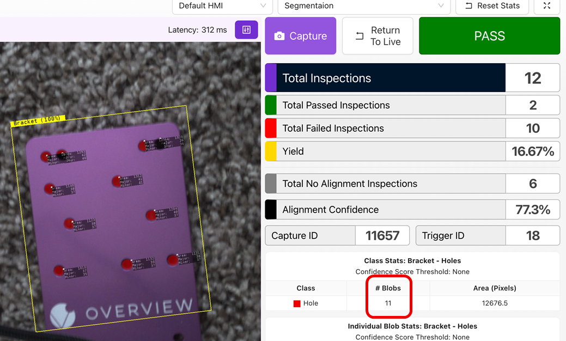Image resolution: width=566 pixels, height=341 pixels.
Task: Click the Class column header
Action: click(x=306, y=288)
